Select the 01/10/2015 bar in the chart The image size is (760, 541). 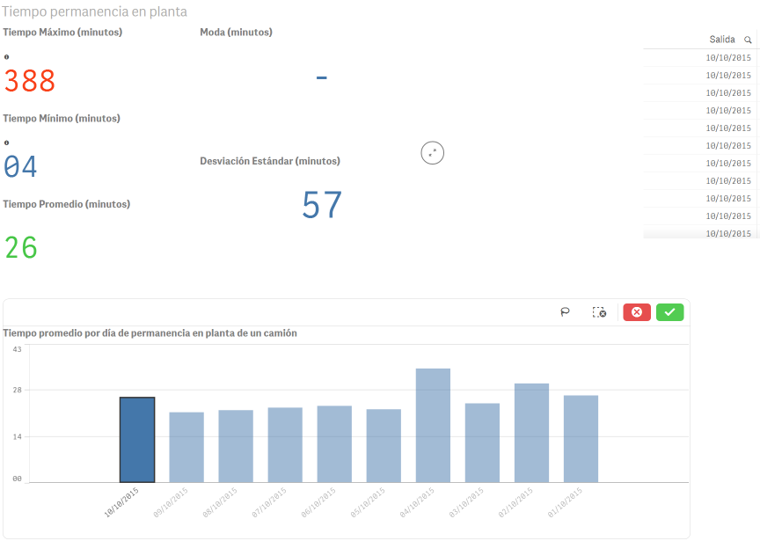click(581, 439)
